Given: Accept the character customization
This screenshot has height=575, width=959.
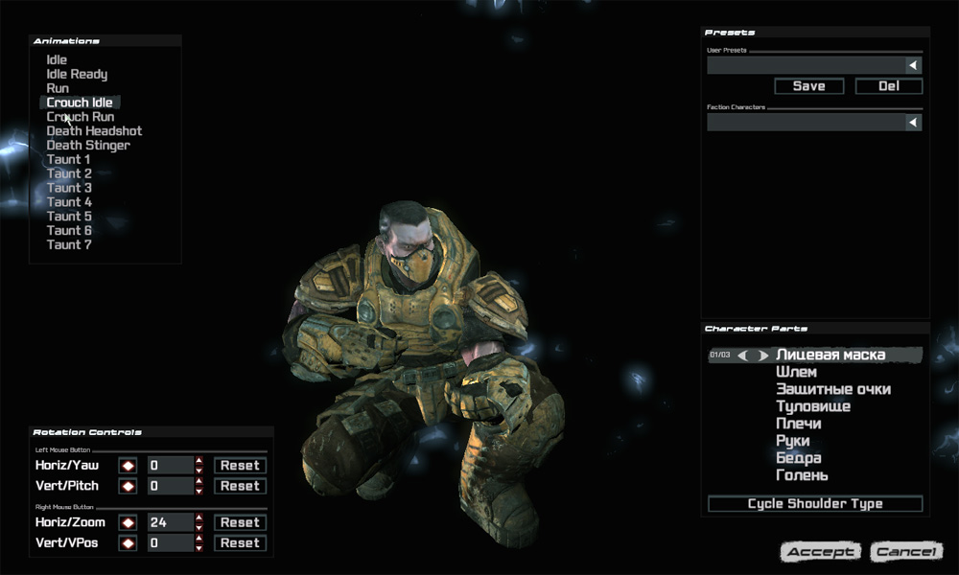Looking at the screenshot, I should (x=821, y=552).
